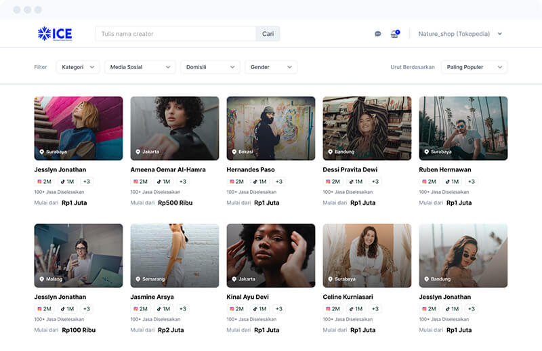542x351 pixels.
Task: Open the Media Sosial filter dropdown
Action: click(x=140, y=67)
